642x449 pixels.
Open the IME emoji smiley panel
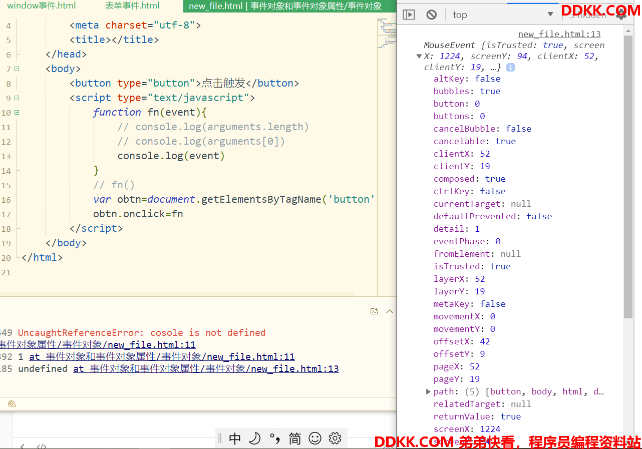(x=315, y=438)
